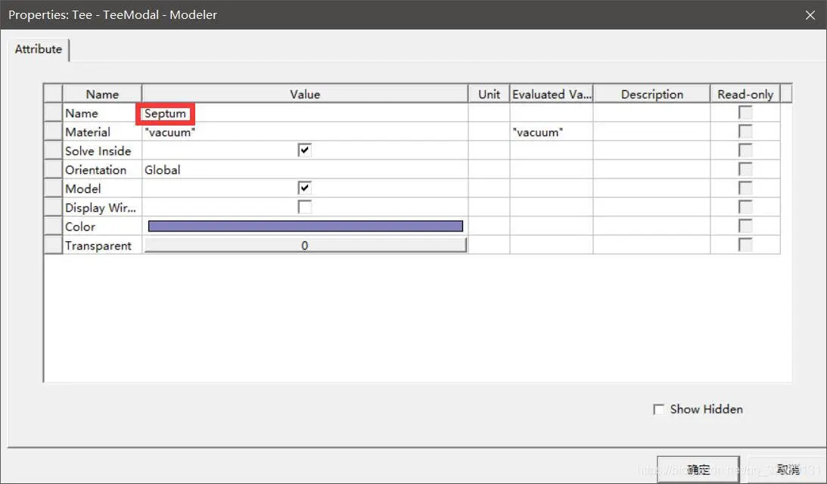Image resolution: width=827 pixels, height=484 pixels.
Task: Click the 确定 (OK) button
Action: tap(698, 470)
